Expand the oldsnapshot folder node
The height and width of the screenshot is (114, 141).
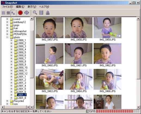[7, 31]
